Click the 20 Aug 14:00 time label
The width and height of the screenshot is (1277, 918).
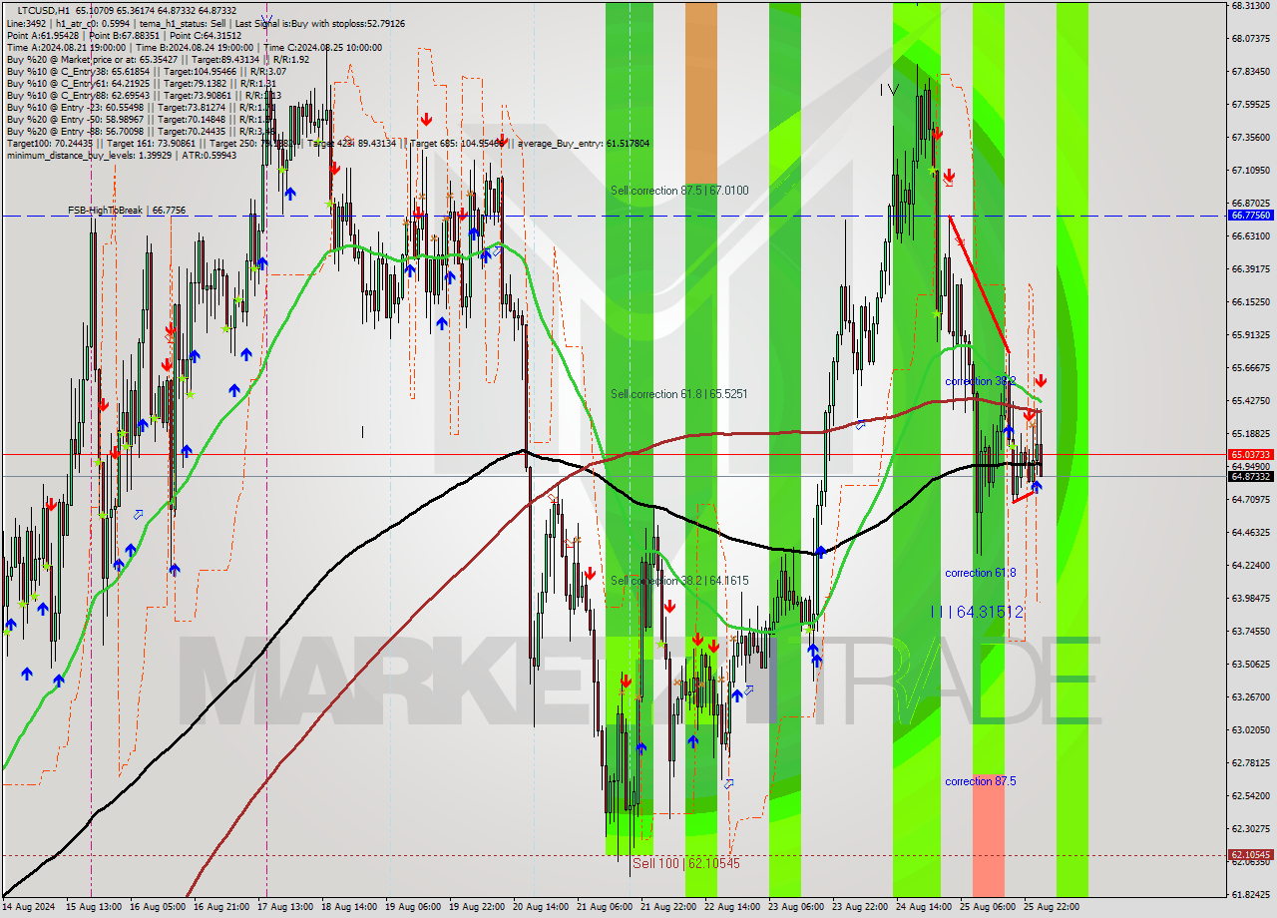click(x=542, y=907)
